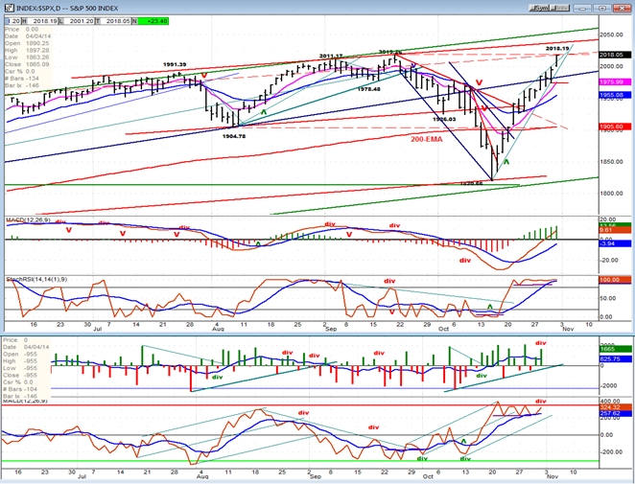Select the black 2018.05 price axis marker
The image size is (635, 484).
(x=615, y=55)
